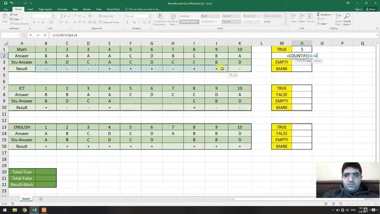Toggle Bold formatting
Screen dimensions: 380x214
pyautogui.click(x=34, y=22)
